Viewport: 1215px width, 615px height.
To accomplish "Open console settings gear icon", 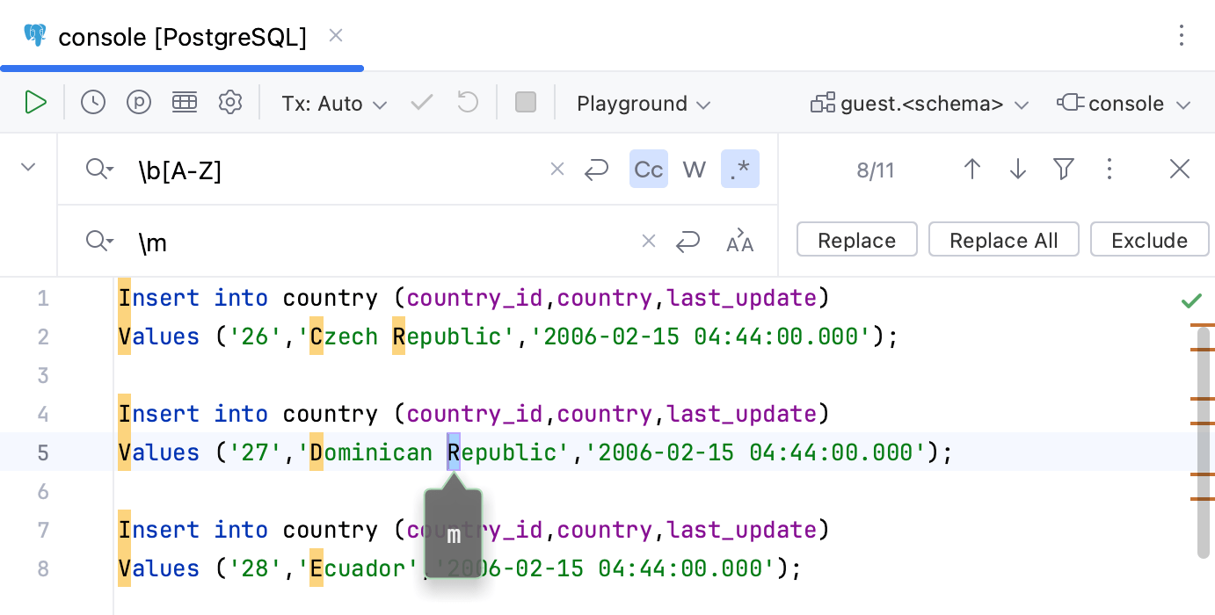I will 230,103.
